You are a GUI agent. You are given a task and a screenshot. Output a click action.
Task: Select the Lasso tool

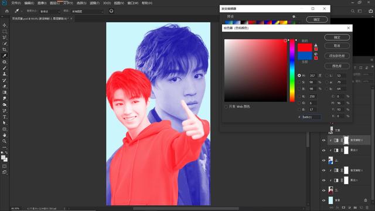[x=4, y=38]
